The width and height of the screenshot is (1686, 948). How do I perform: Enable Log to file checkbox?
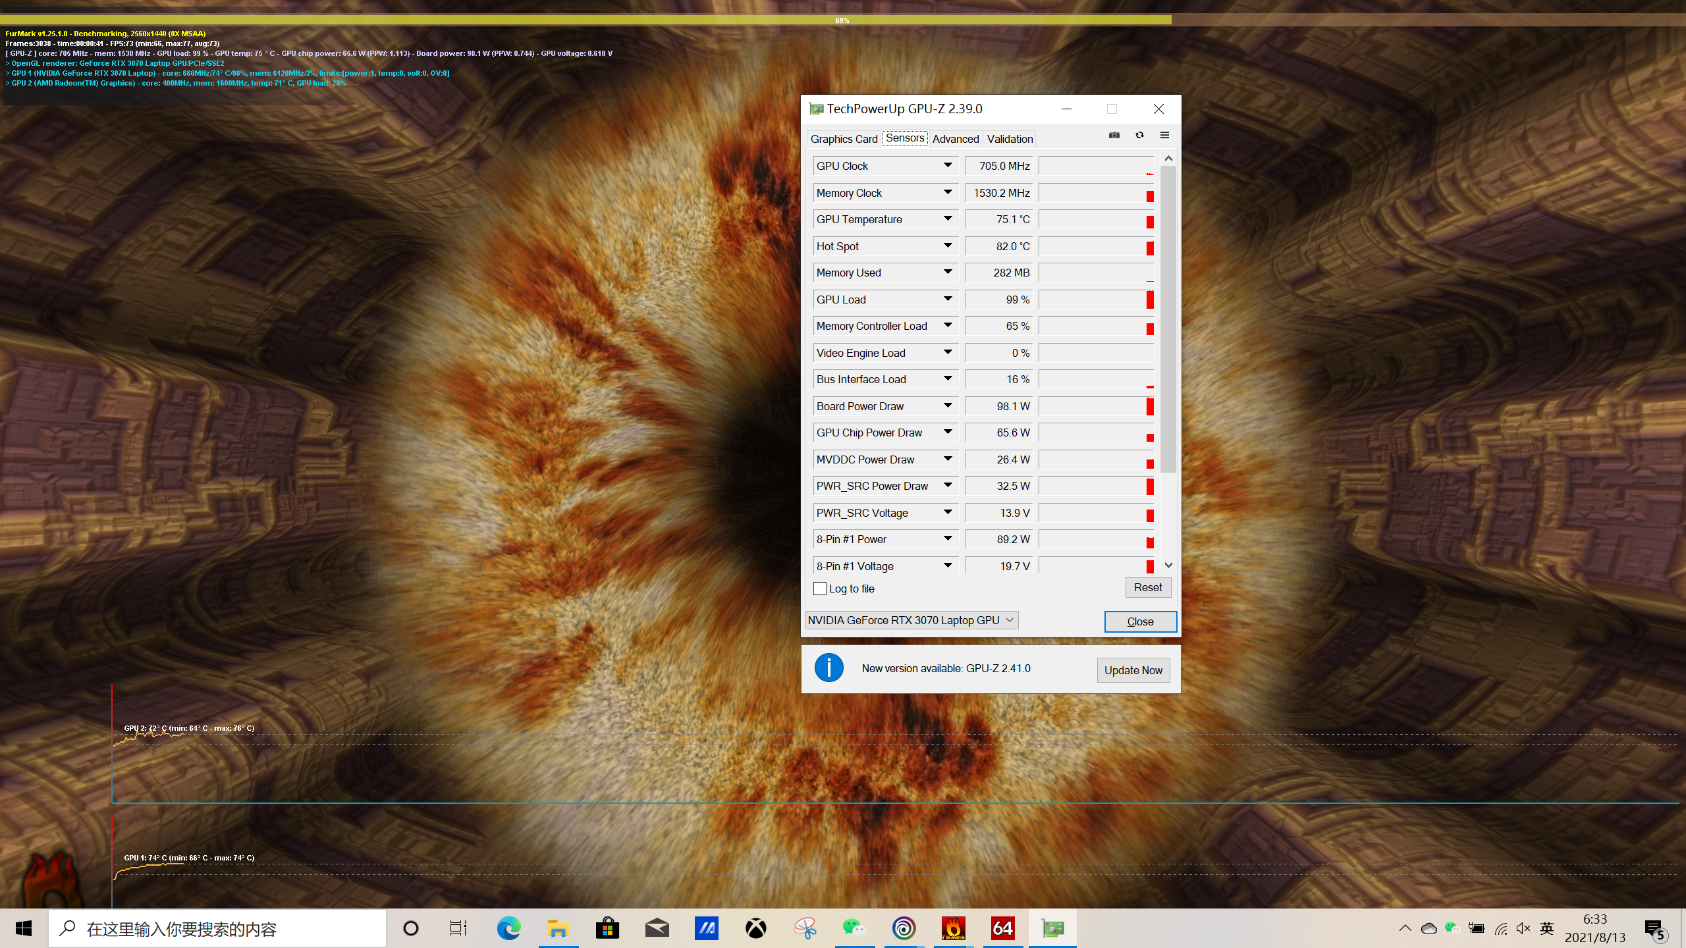(x=820, y=588)
